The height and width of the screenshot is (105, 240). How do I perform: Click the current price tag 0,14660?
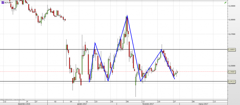(x=232, y=72)
